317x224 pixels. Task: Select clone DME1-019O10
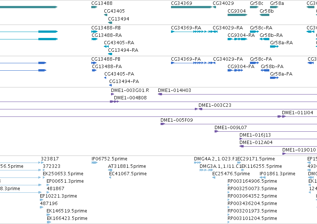(x=299, y=154)
